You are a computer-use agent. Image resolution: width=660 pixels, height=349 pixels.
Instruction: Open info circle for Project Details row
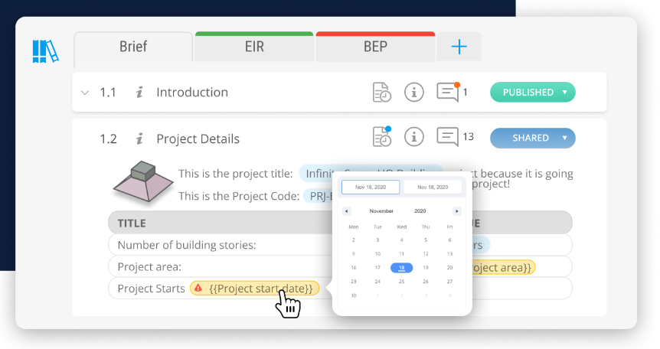[413, 137]
